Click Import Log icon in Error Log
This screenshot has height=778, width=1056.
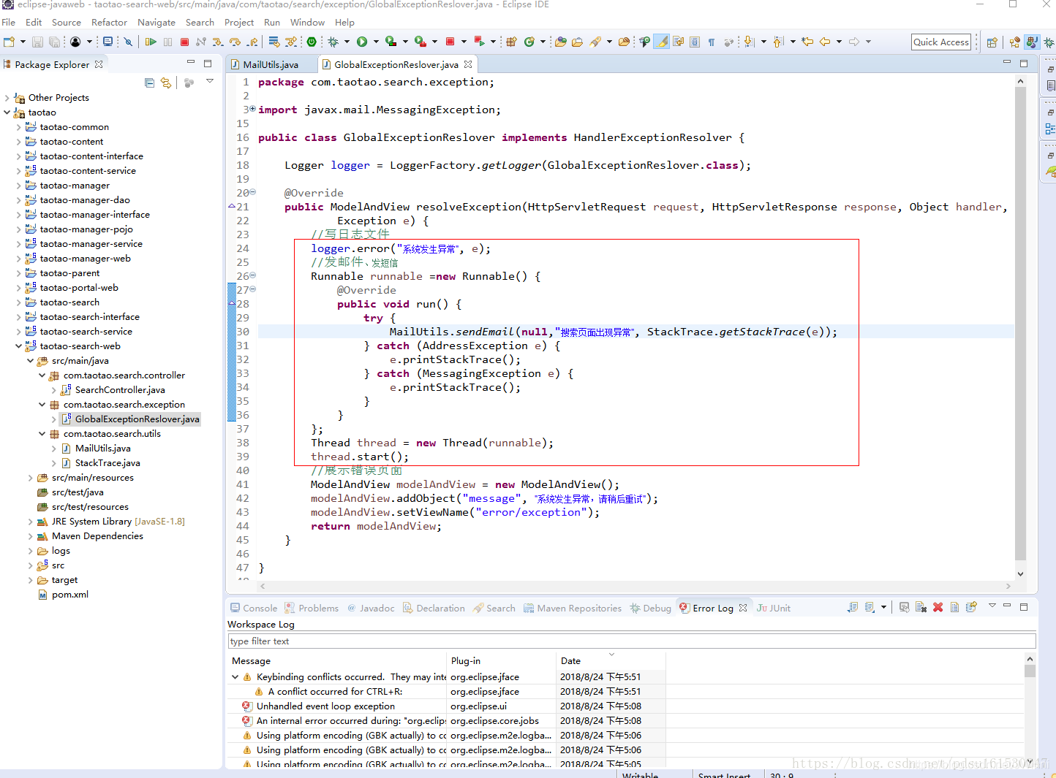(870, 607)
